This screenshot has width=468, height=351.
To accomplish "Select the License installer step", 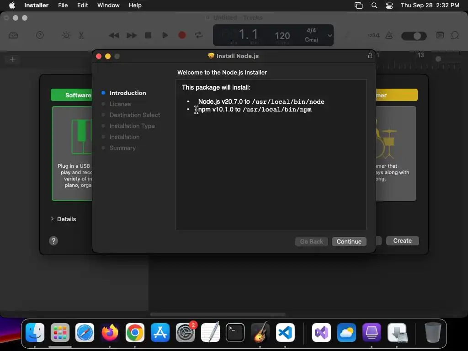I will click(120, 104).
